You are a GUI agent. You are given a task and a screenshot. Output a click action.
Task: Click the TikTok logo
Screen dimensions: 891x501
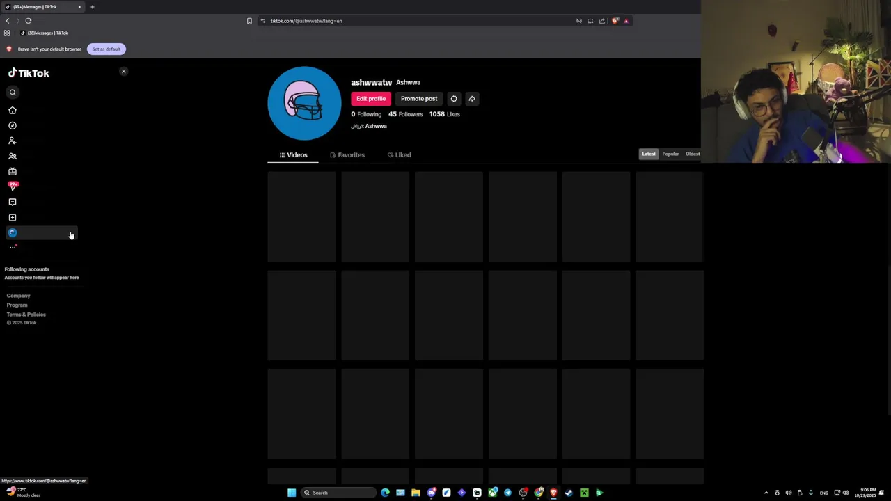coord(29,73)
